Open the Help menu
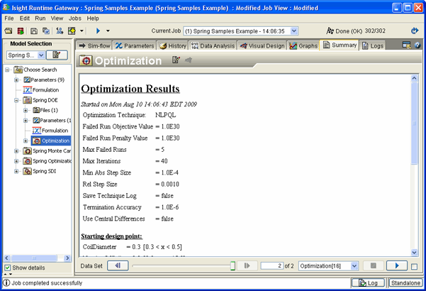The width and height of the screenshot is (426, 291). [x=93, y=18]
